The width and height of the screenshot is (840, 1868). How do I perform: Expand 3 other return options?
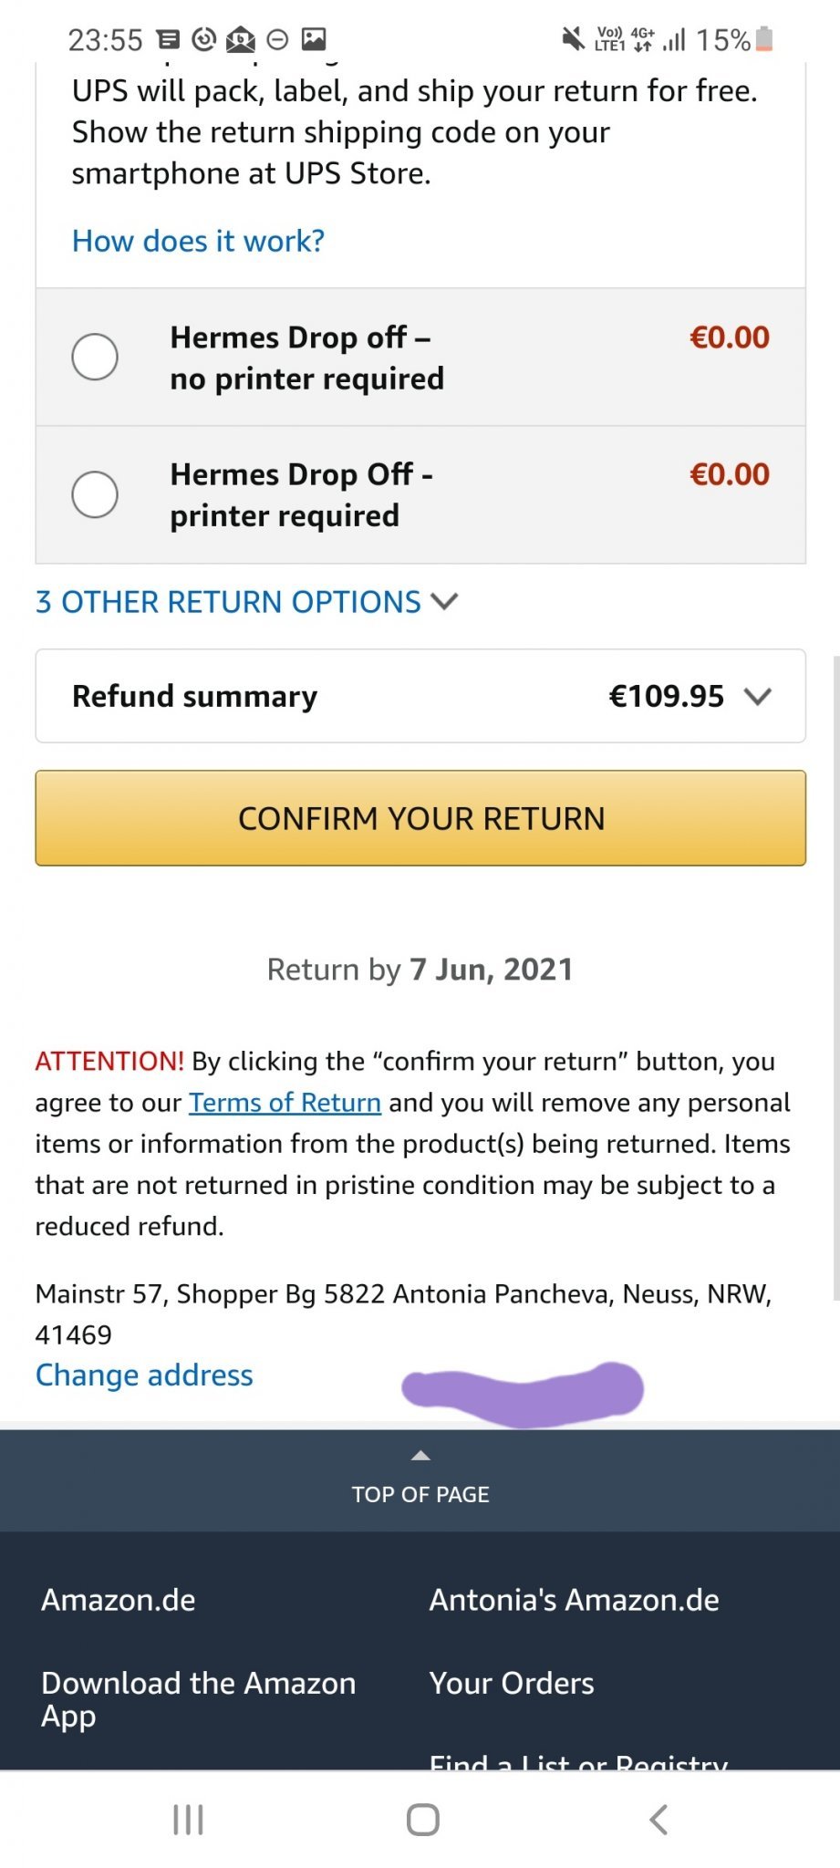246,602
